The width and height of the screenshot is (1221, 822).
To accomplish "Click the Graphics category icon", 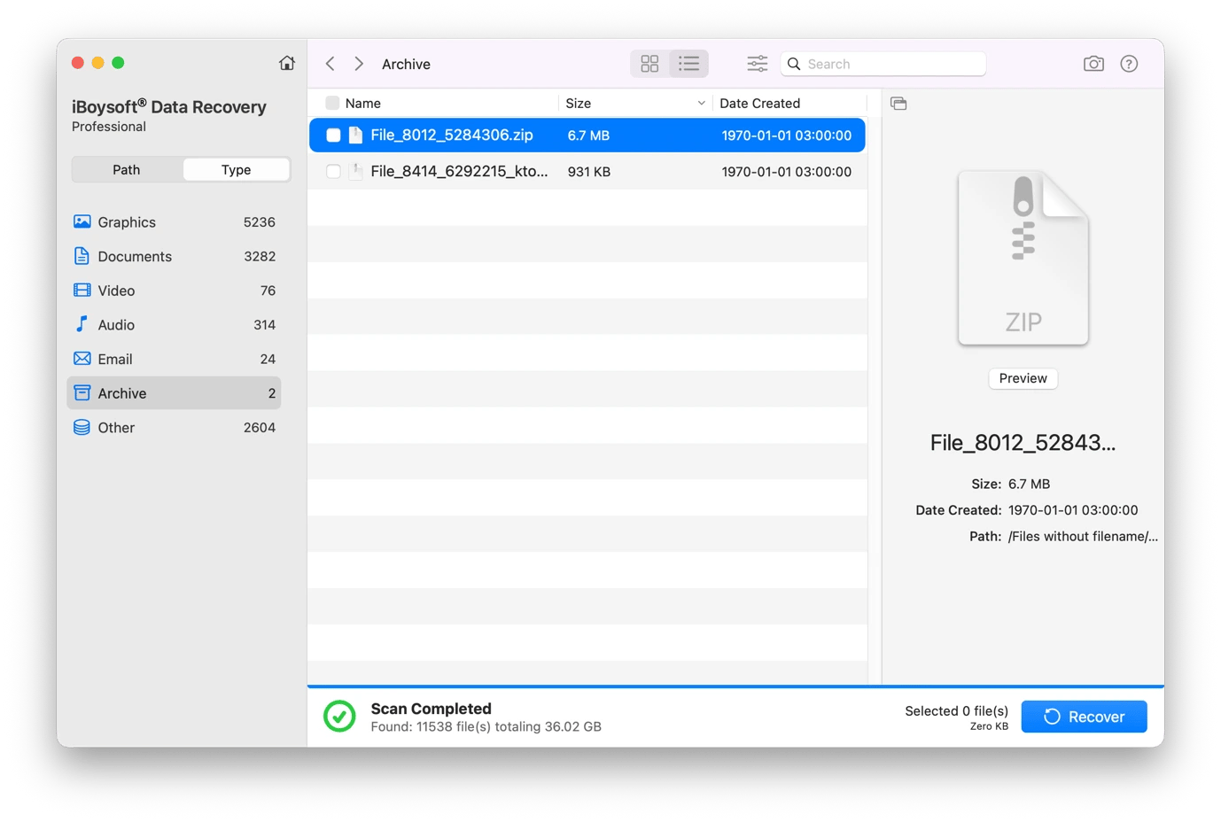I will pyautogui.click(x=82, y=221).
